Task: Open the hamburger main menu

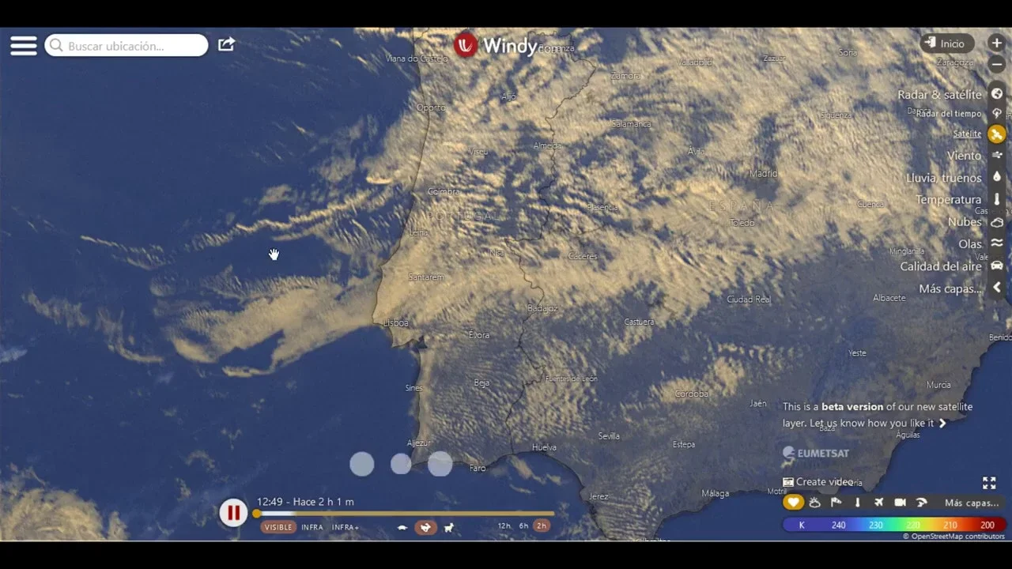Action: (x=24, y=45)
